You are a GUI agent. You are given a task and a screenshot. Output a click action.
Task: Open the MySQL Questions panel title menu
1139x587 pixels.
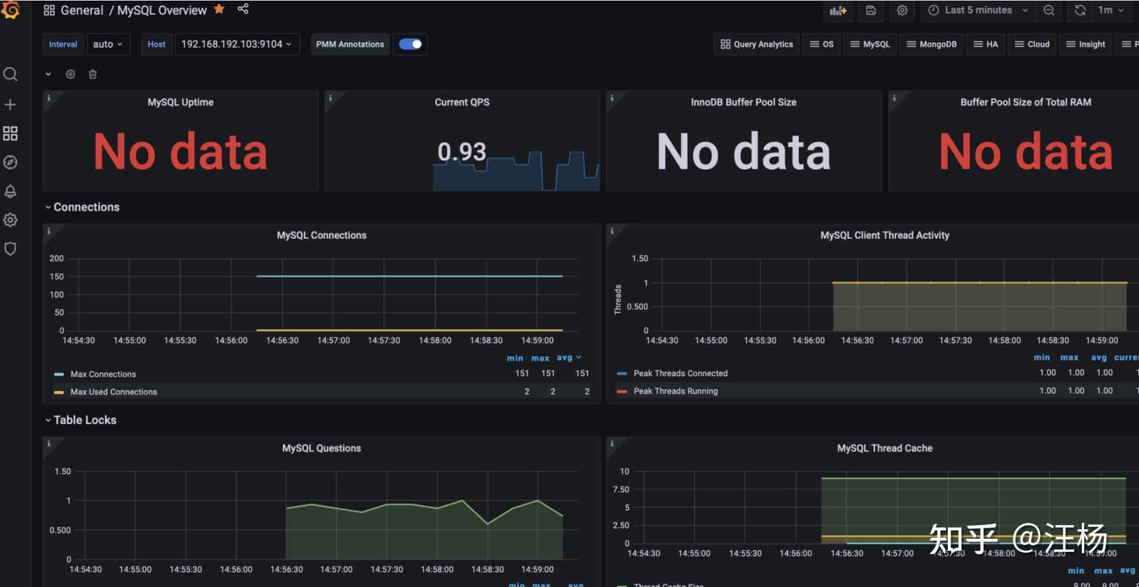[x=322, y=448]
